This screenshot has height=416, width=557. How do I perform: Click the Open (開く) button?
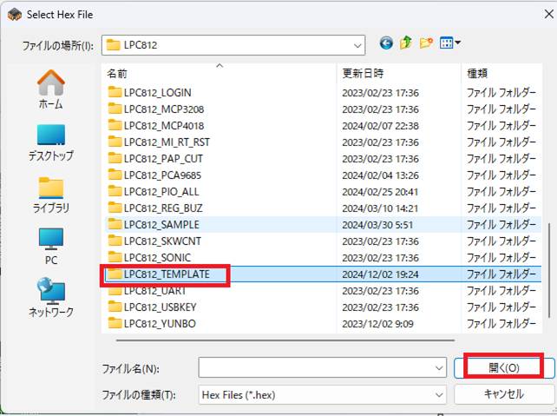tap(504, 367)
